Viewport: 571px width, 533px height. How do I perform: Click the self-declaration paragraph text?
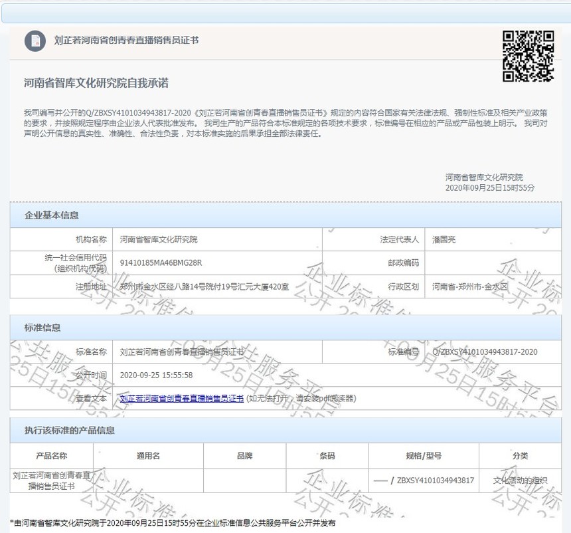(285, 123)
